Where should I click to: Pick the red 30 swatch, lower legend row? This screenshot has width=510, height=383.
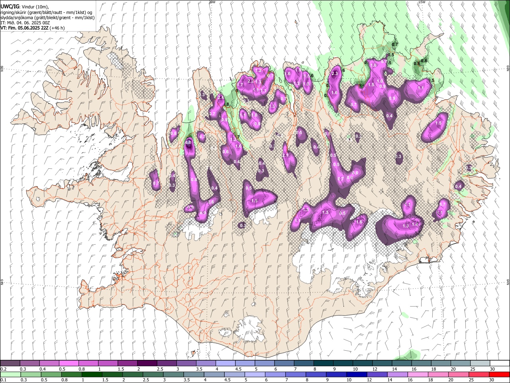pyautogui.click(x=499, y=374)
